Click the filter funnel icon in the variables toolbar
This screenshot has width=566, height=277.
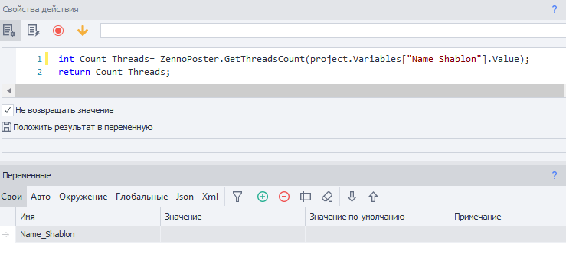237,197
